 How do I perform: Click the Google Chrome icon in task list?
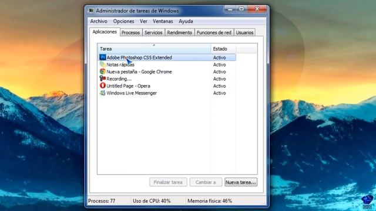point(103,72)
